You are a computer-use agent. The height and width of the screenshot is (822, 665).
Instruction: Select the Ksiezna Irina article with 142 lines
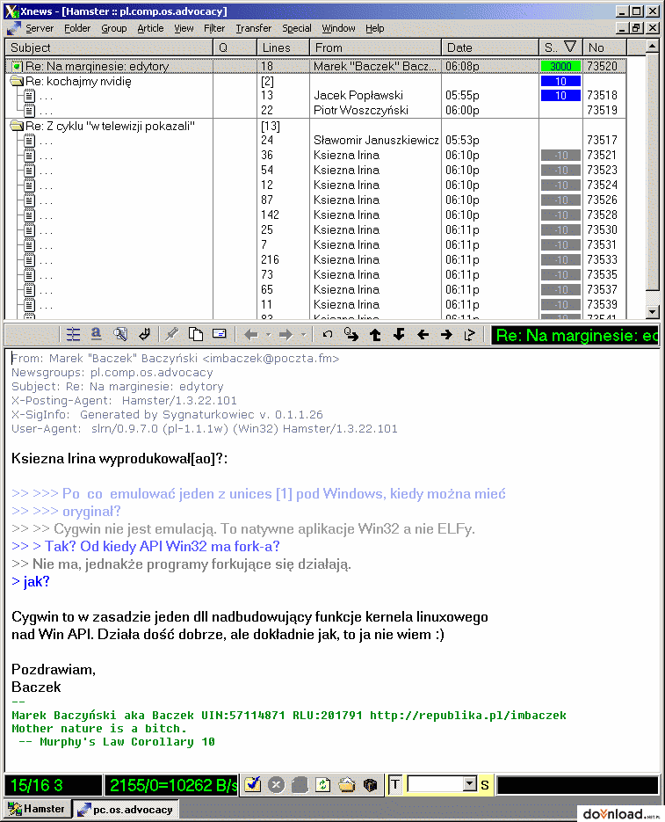[x=315, y=215]
